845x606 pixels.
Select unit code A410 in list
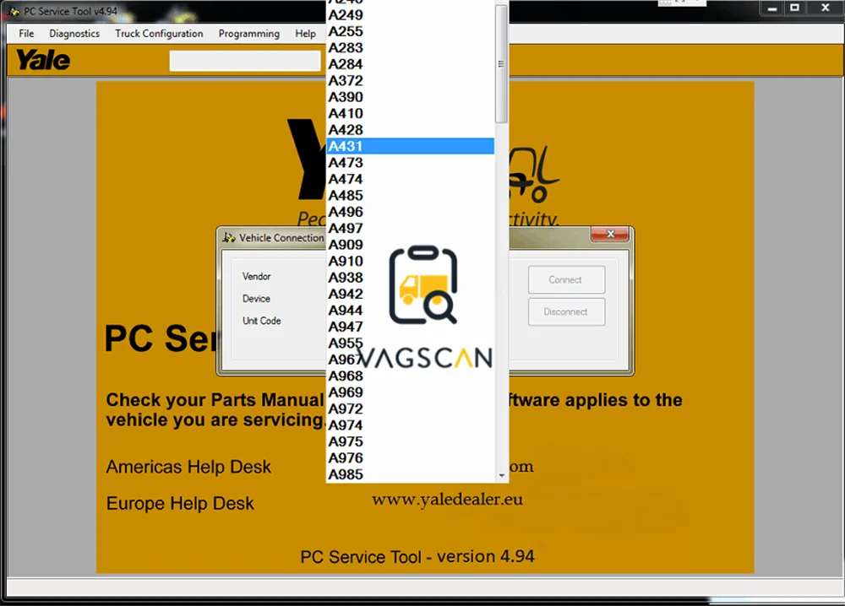[410, 114]
